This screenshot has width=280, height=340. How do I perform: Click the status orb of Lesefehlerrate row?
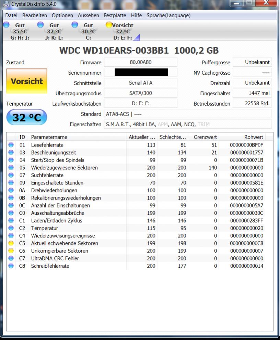point(11,145)
